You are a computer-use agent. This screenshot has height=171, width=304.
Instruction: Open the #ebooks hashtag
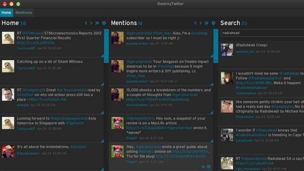tap(146, 152)
